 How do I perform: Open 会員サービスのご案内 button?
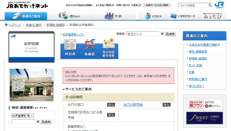pos(157,5)
